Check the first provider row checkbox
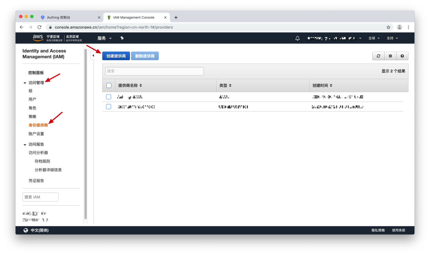430x255 pixels. [109, 97]
